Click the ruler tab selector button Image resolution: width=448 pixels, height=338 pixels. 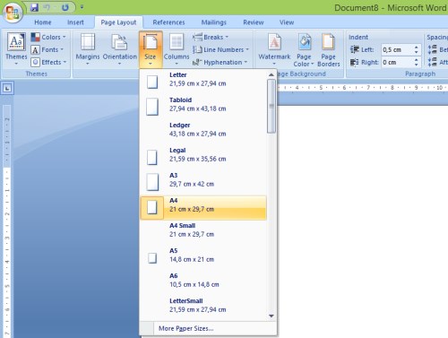[7, 88]
